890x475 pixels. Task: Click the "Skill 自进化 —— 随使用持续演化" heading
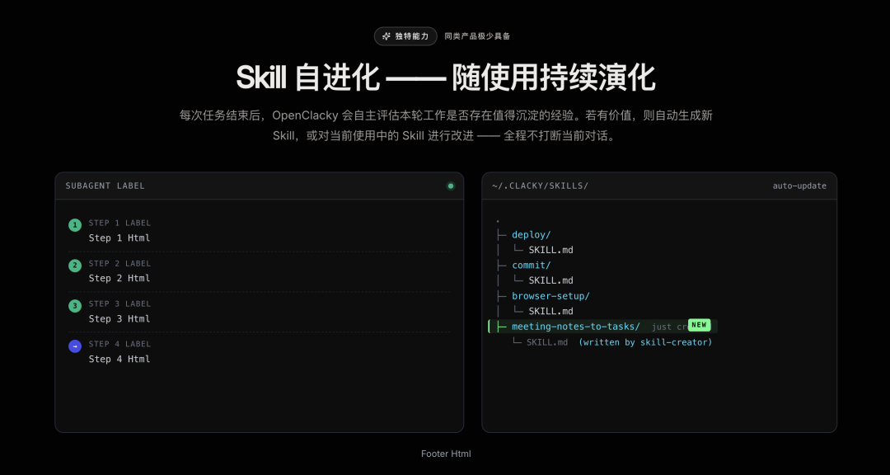pos(446,78)
